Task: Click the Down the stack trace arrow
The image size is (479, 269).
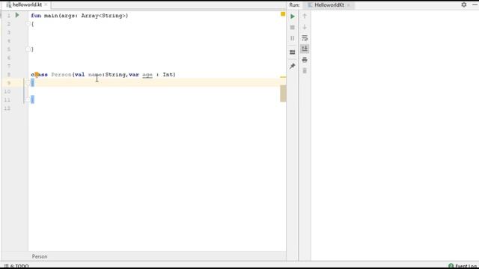Action: click(305, 27)
